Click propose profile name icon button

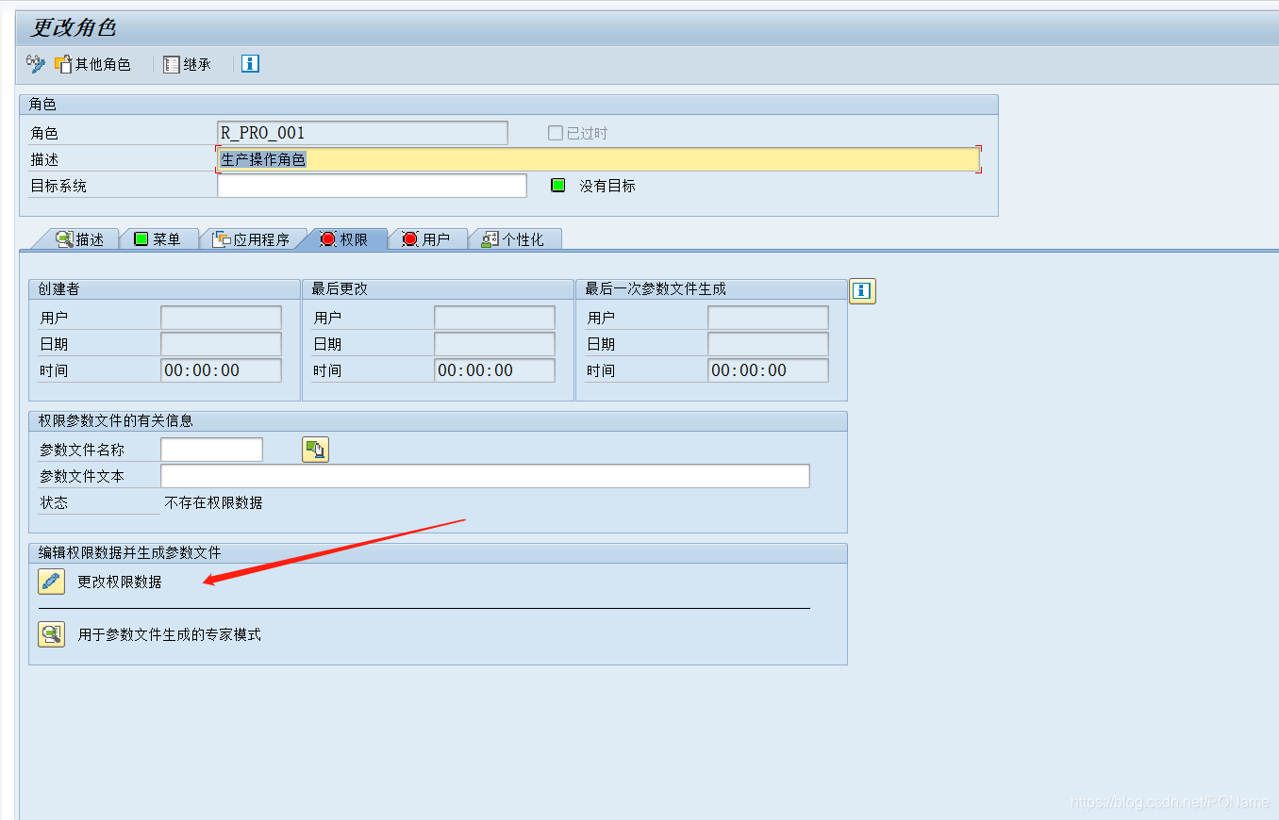tap(315, 450)
